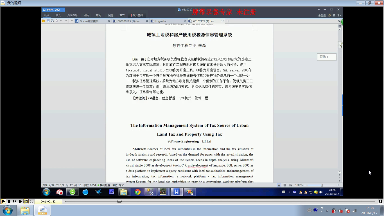Switch to the 插入 ribbon tab

coord(58,15)
